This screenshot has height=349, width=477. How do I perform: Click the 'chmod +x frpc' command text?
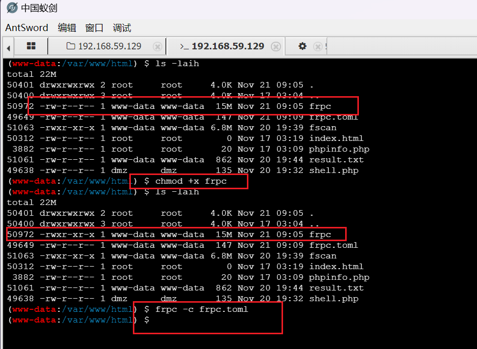(191, 181)
